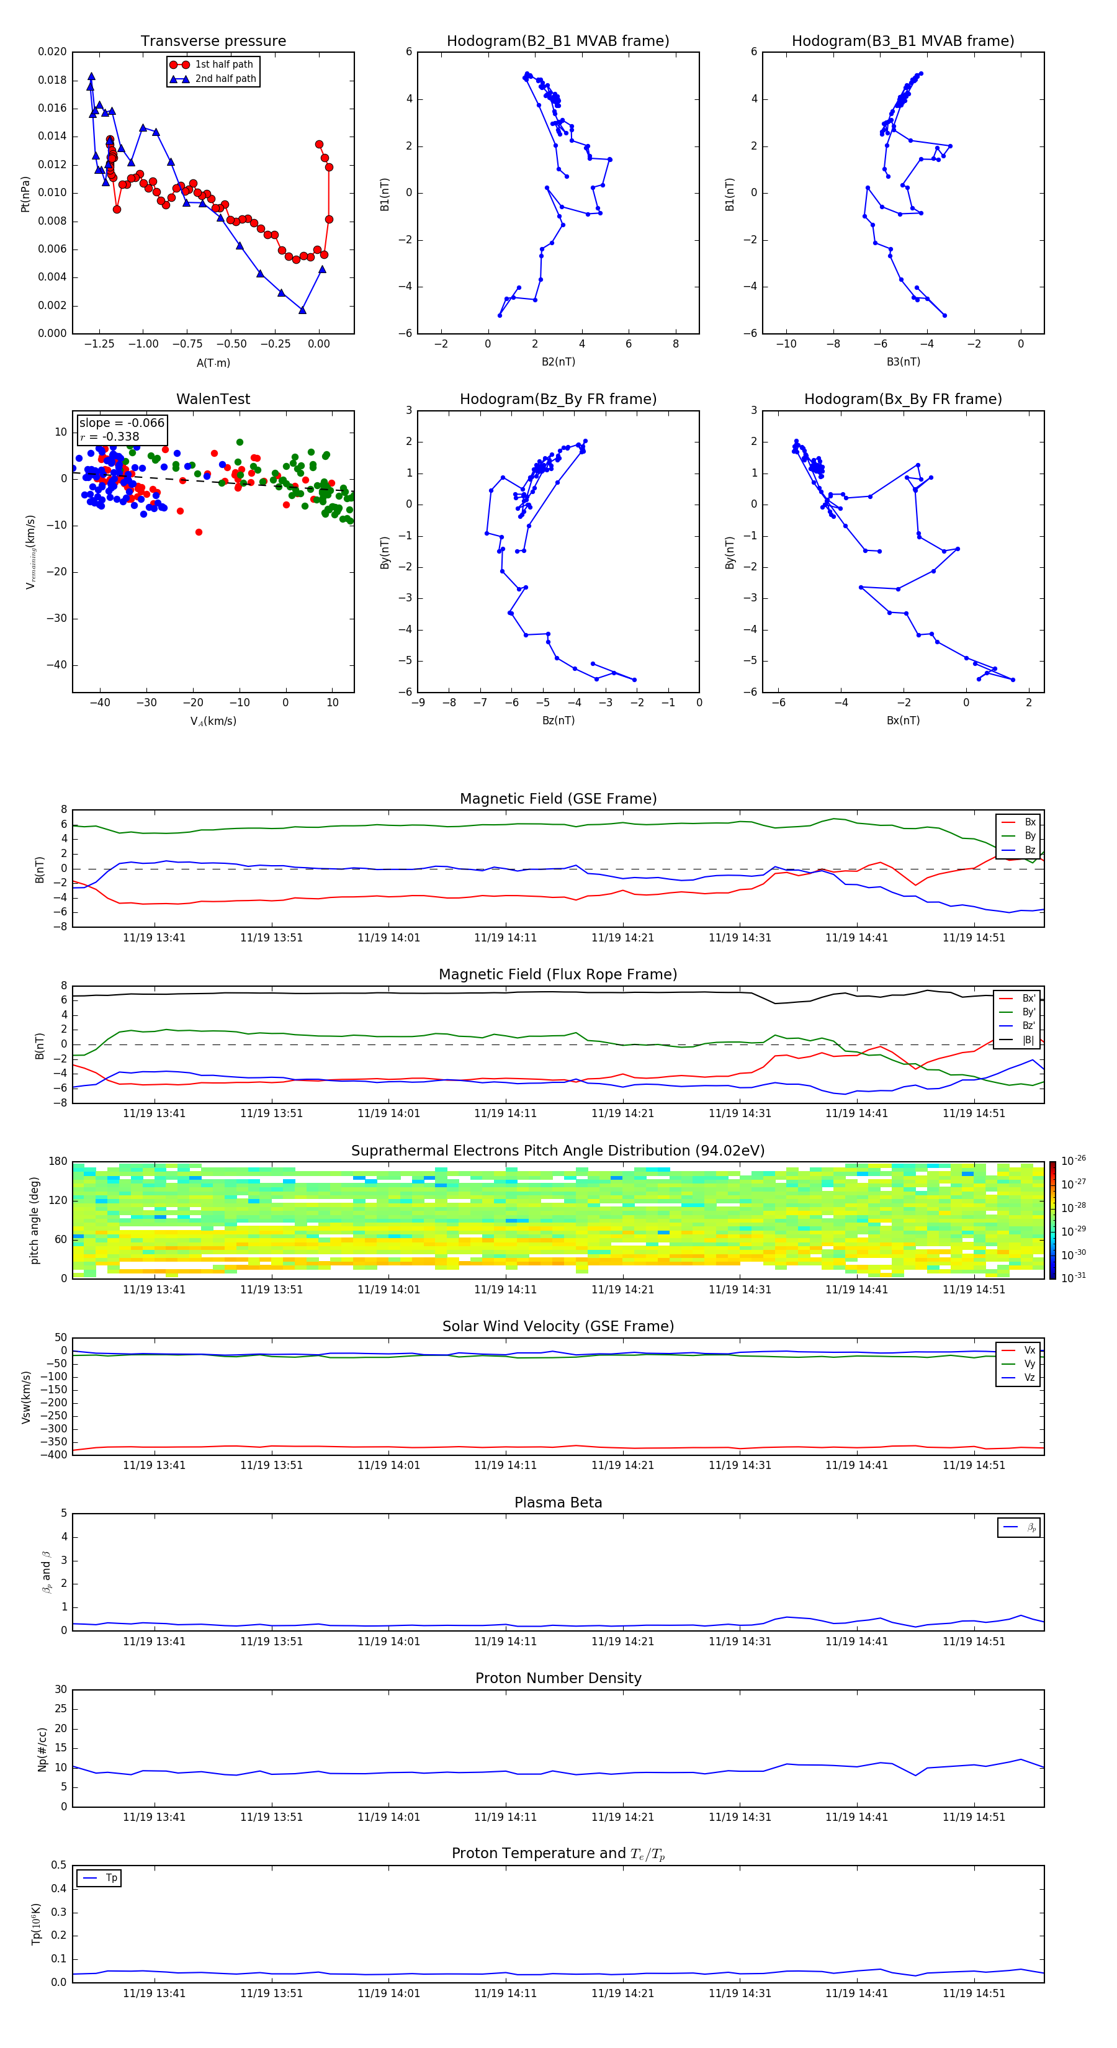
Task: Click the Tp legend box in Proton Temperature plot
Action: coord(99,1878)
